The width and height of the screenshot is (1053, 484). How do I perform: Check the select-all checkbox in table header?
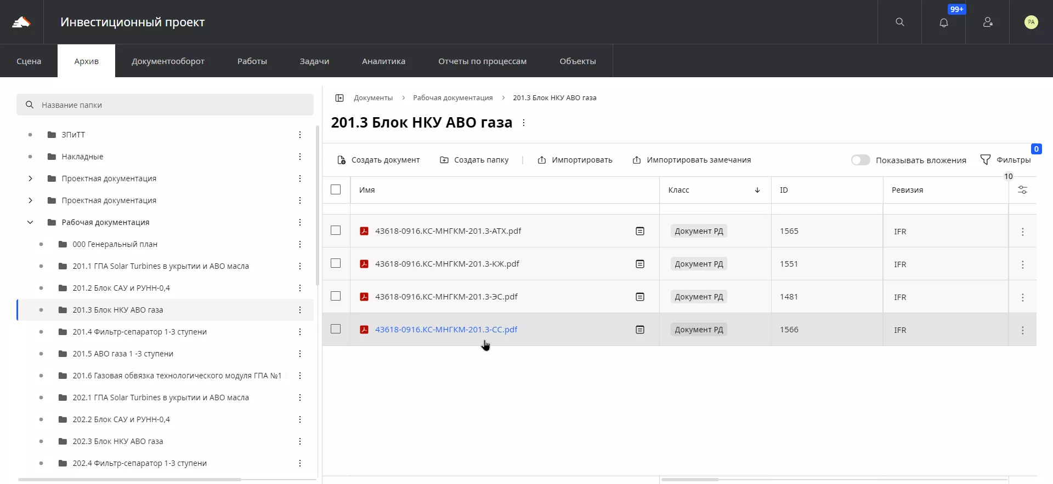[336, 189]
